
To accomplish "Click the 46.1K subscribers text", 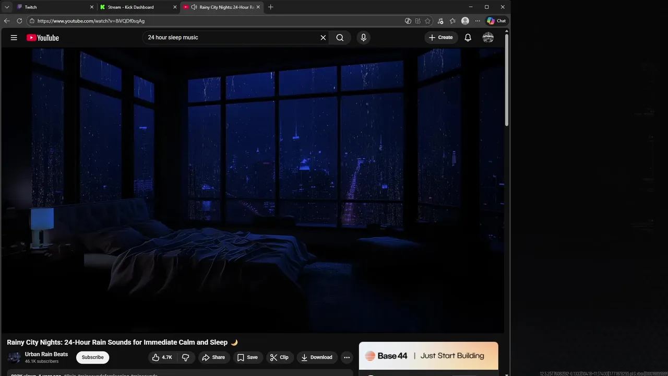I will coord(42,361).
